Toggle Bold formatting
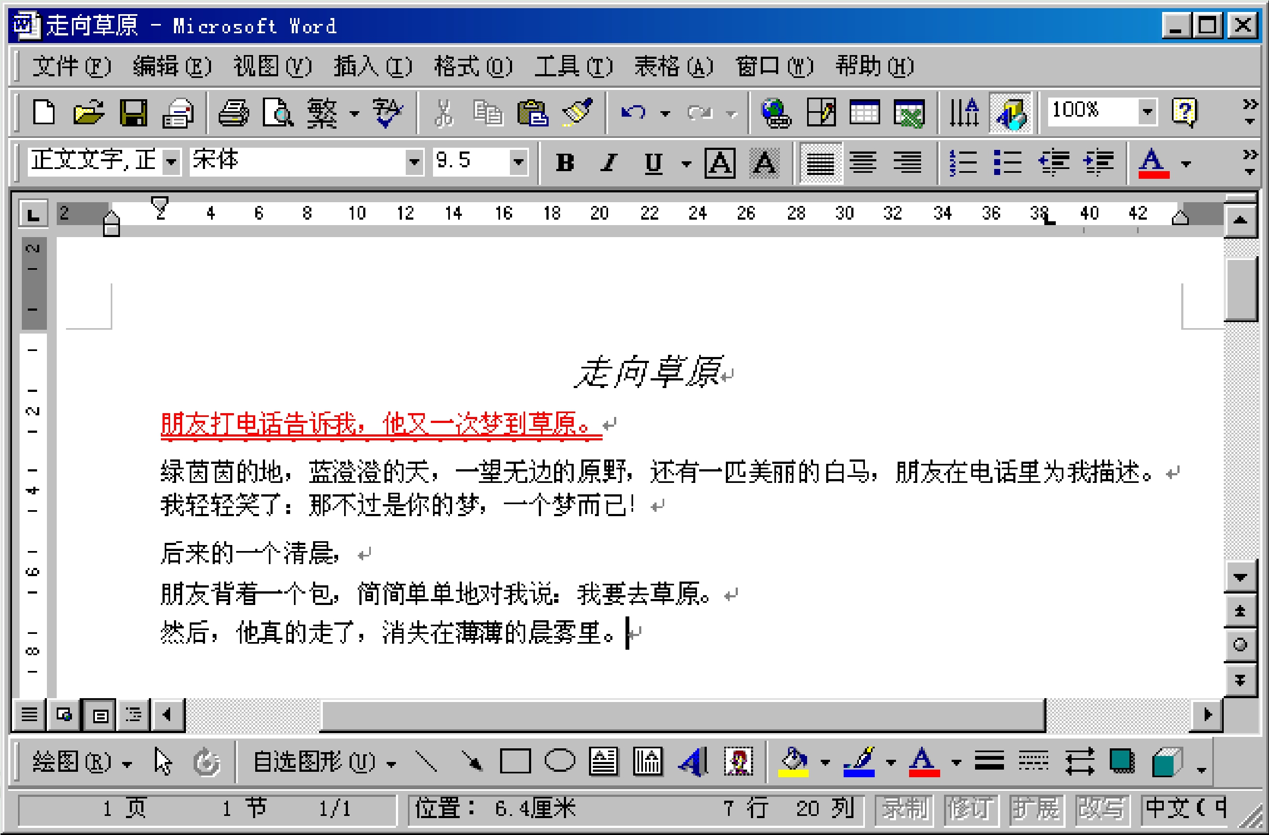 565,162
